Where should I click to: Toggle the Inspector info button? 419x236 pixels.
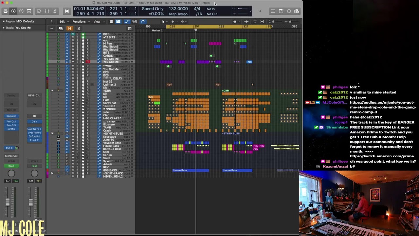click(13, 11)
